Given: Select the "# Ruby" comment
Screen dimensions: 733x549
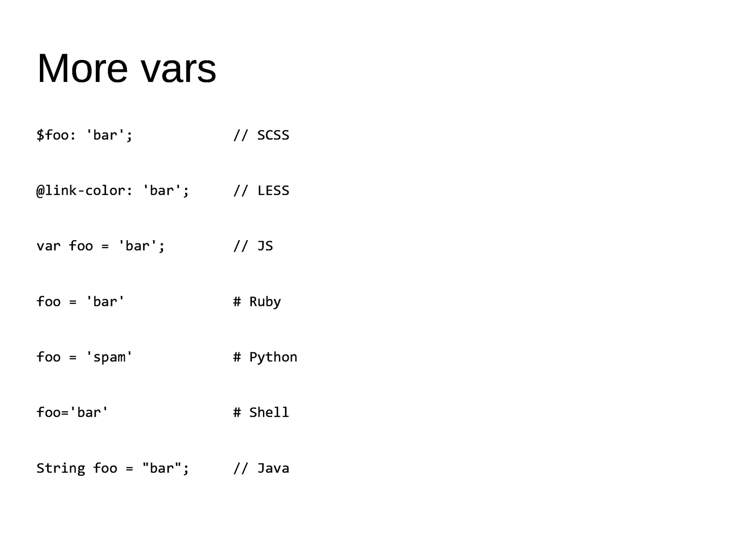Looking at the screenshot, I should click(257, 302).
